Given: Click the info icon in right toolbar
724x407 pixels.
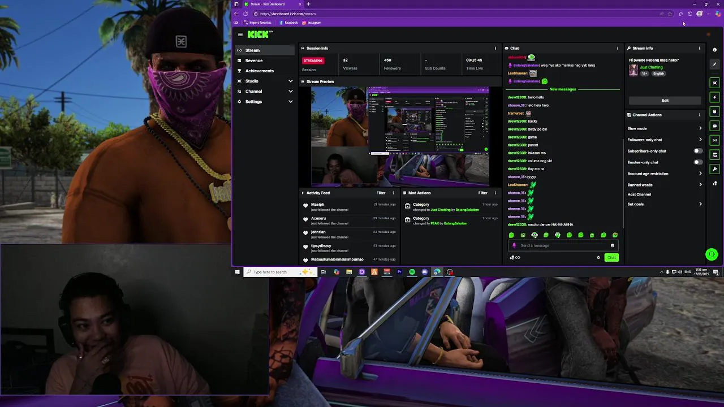Looking at the screenshot, I should click(x=715, y=50).
